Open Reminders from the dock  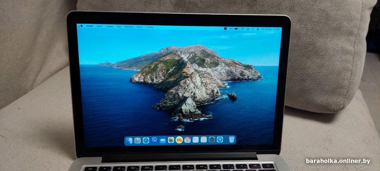point(196,140)
